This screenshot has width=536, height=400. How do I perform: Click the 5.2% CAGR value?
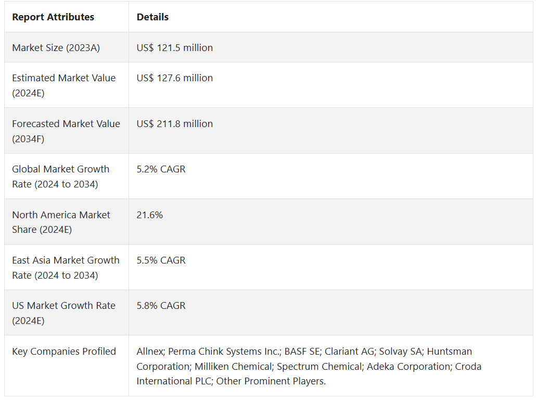click(x=161, y=169)
